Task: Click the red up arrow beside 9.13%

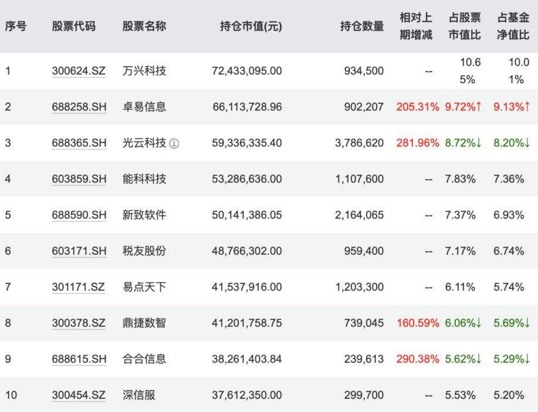Action: 527,107
